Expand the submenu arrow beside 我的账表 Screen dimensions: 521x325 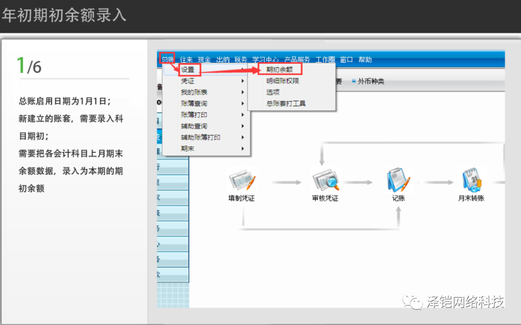click(243, 92)
